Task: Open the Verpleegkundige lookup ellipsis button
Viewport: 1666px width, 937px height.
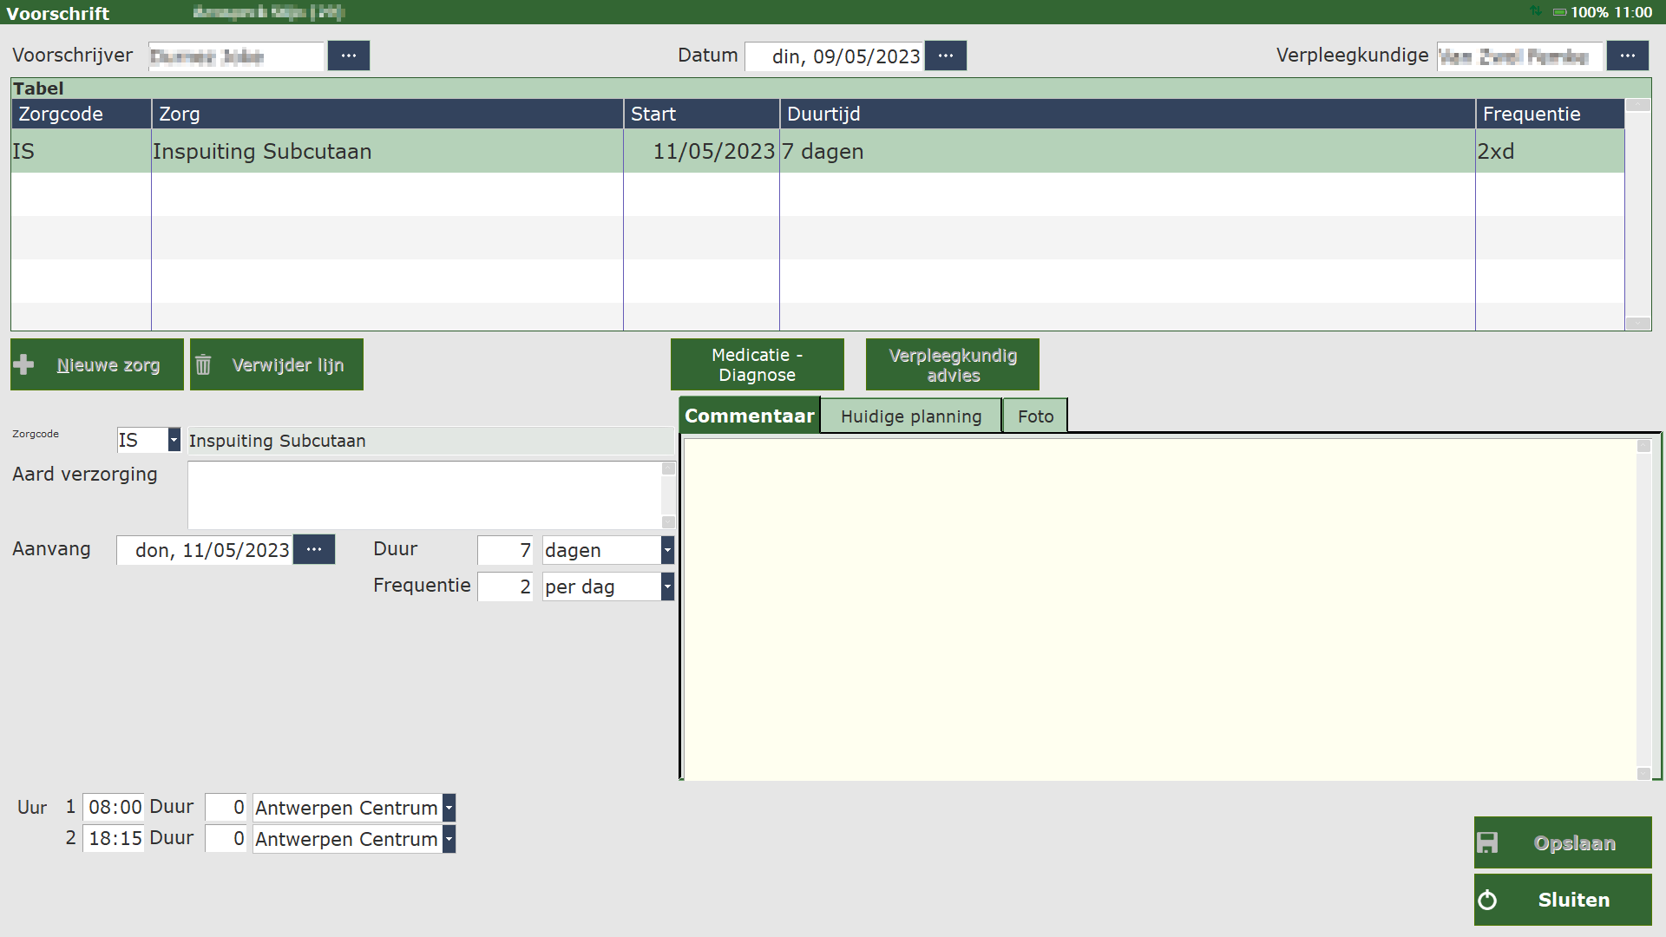Action: (x=1627, y=56)
